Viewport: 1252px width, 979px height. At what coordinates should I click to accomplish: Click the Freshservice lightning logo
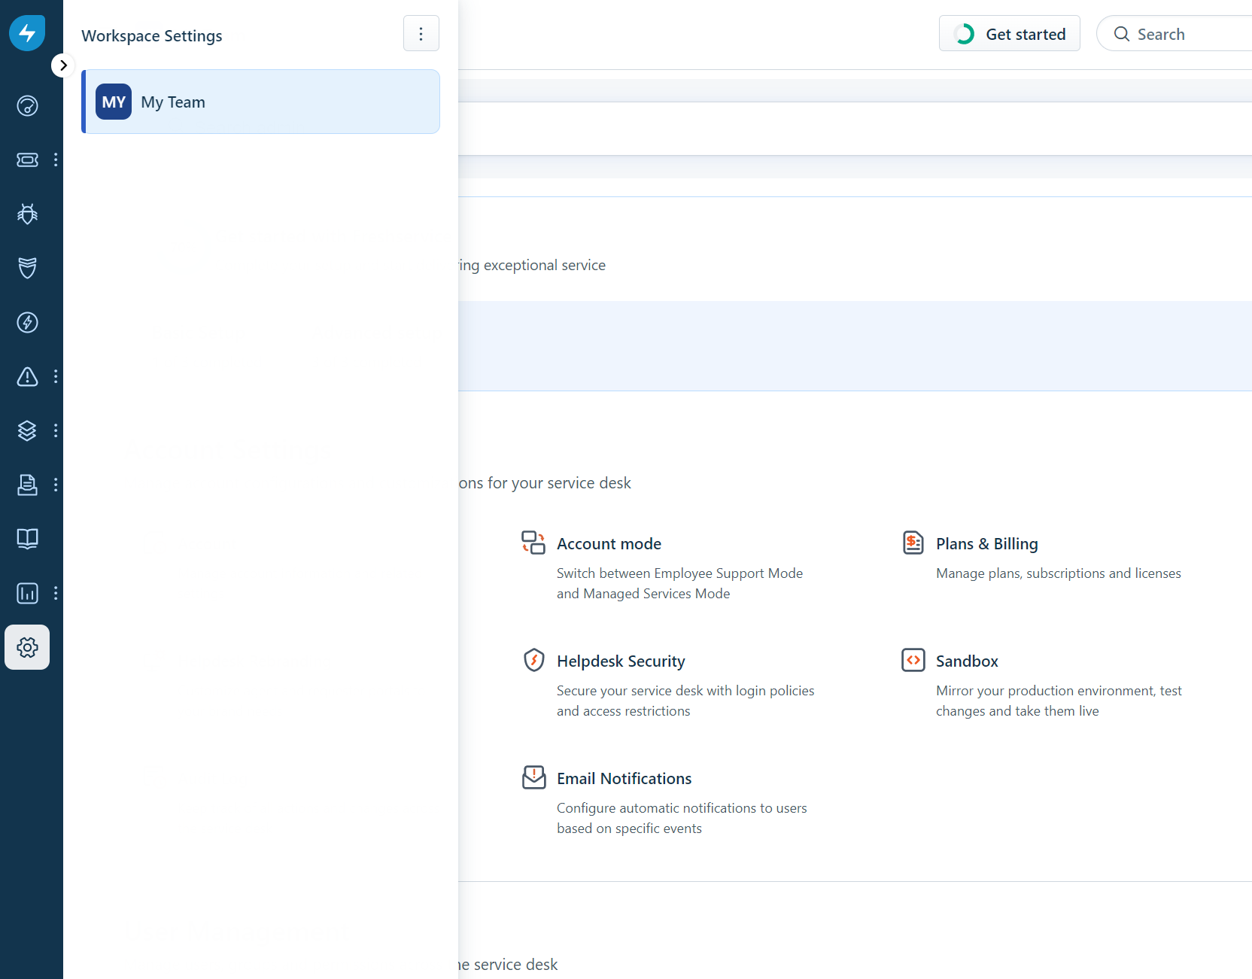point(27,33)
